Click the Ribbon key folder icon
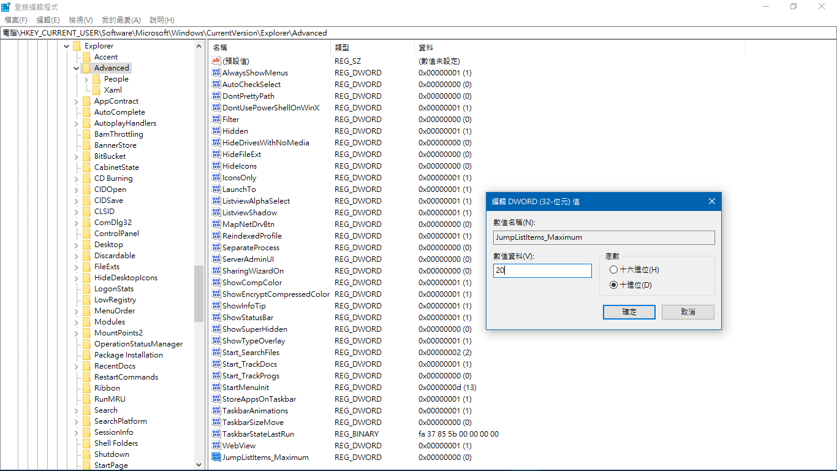837x471 pixels. pos(86,388)
